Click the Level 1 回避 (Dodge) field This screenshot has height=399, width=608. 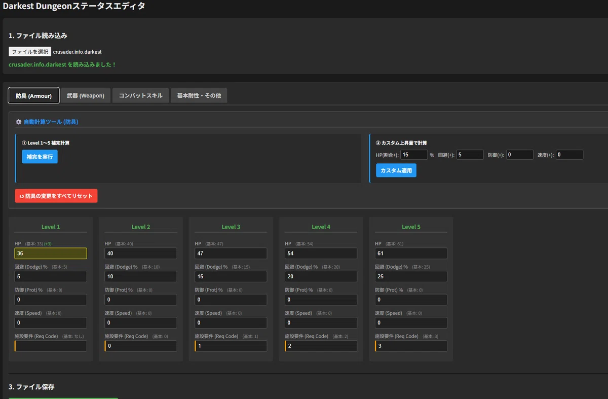click(x=51, y=276)
